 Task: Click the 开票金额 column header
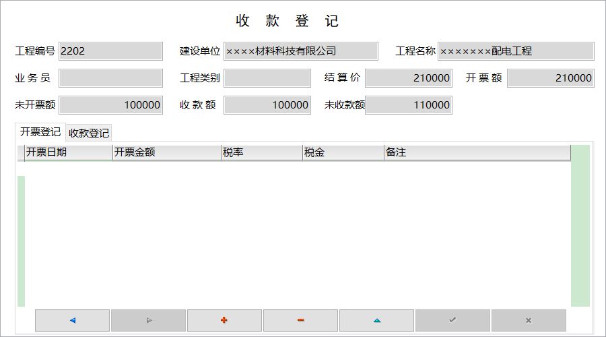pos(166,152)
